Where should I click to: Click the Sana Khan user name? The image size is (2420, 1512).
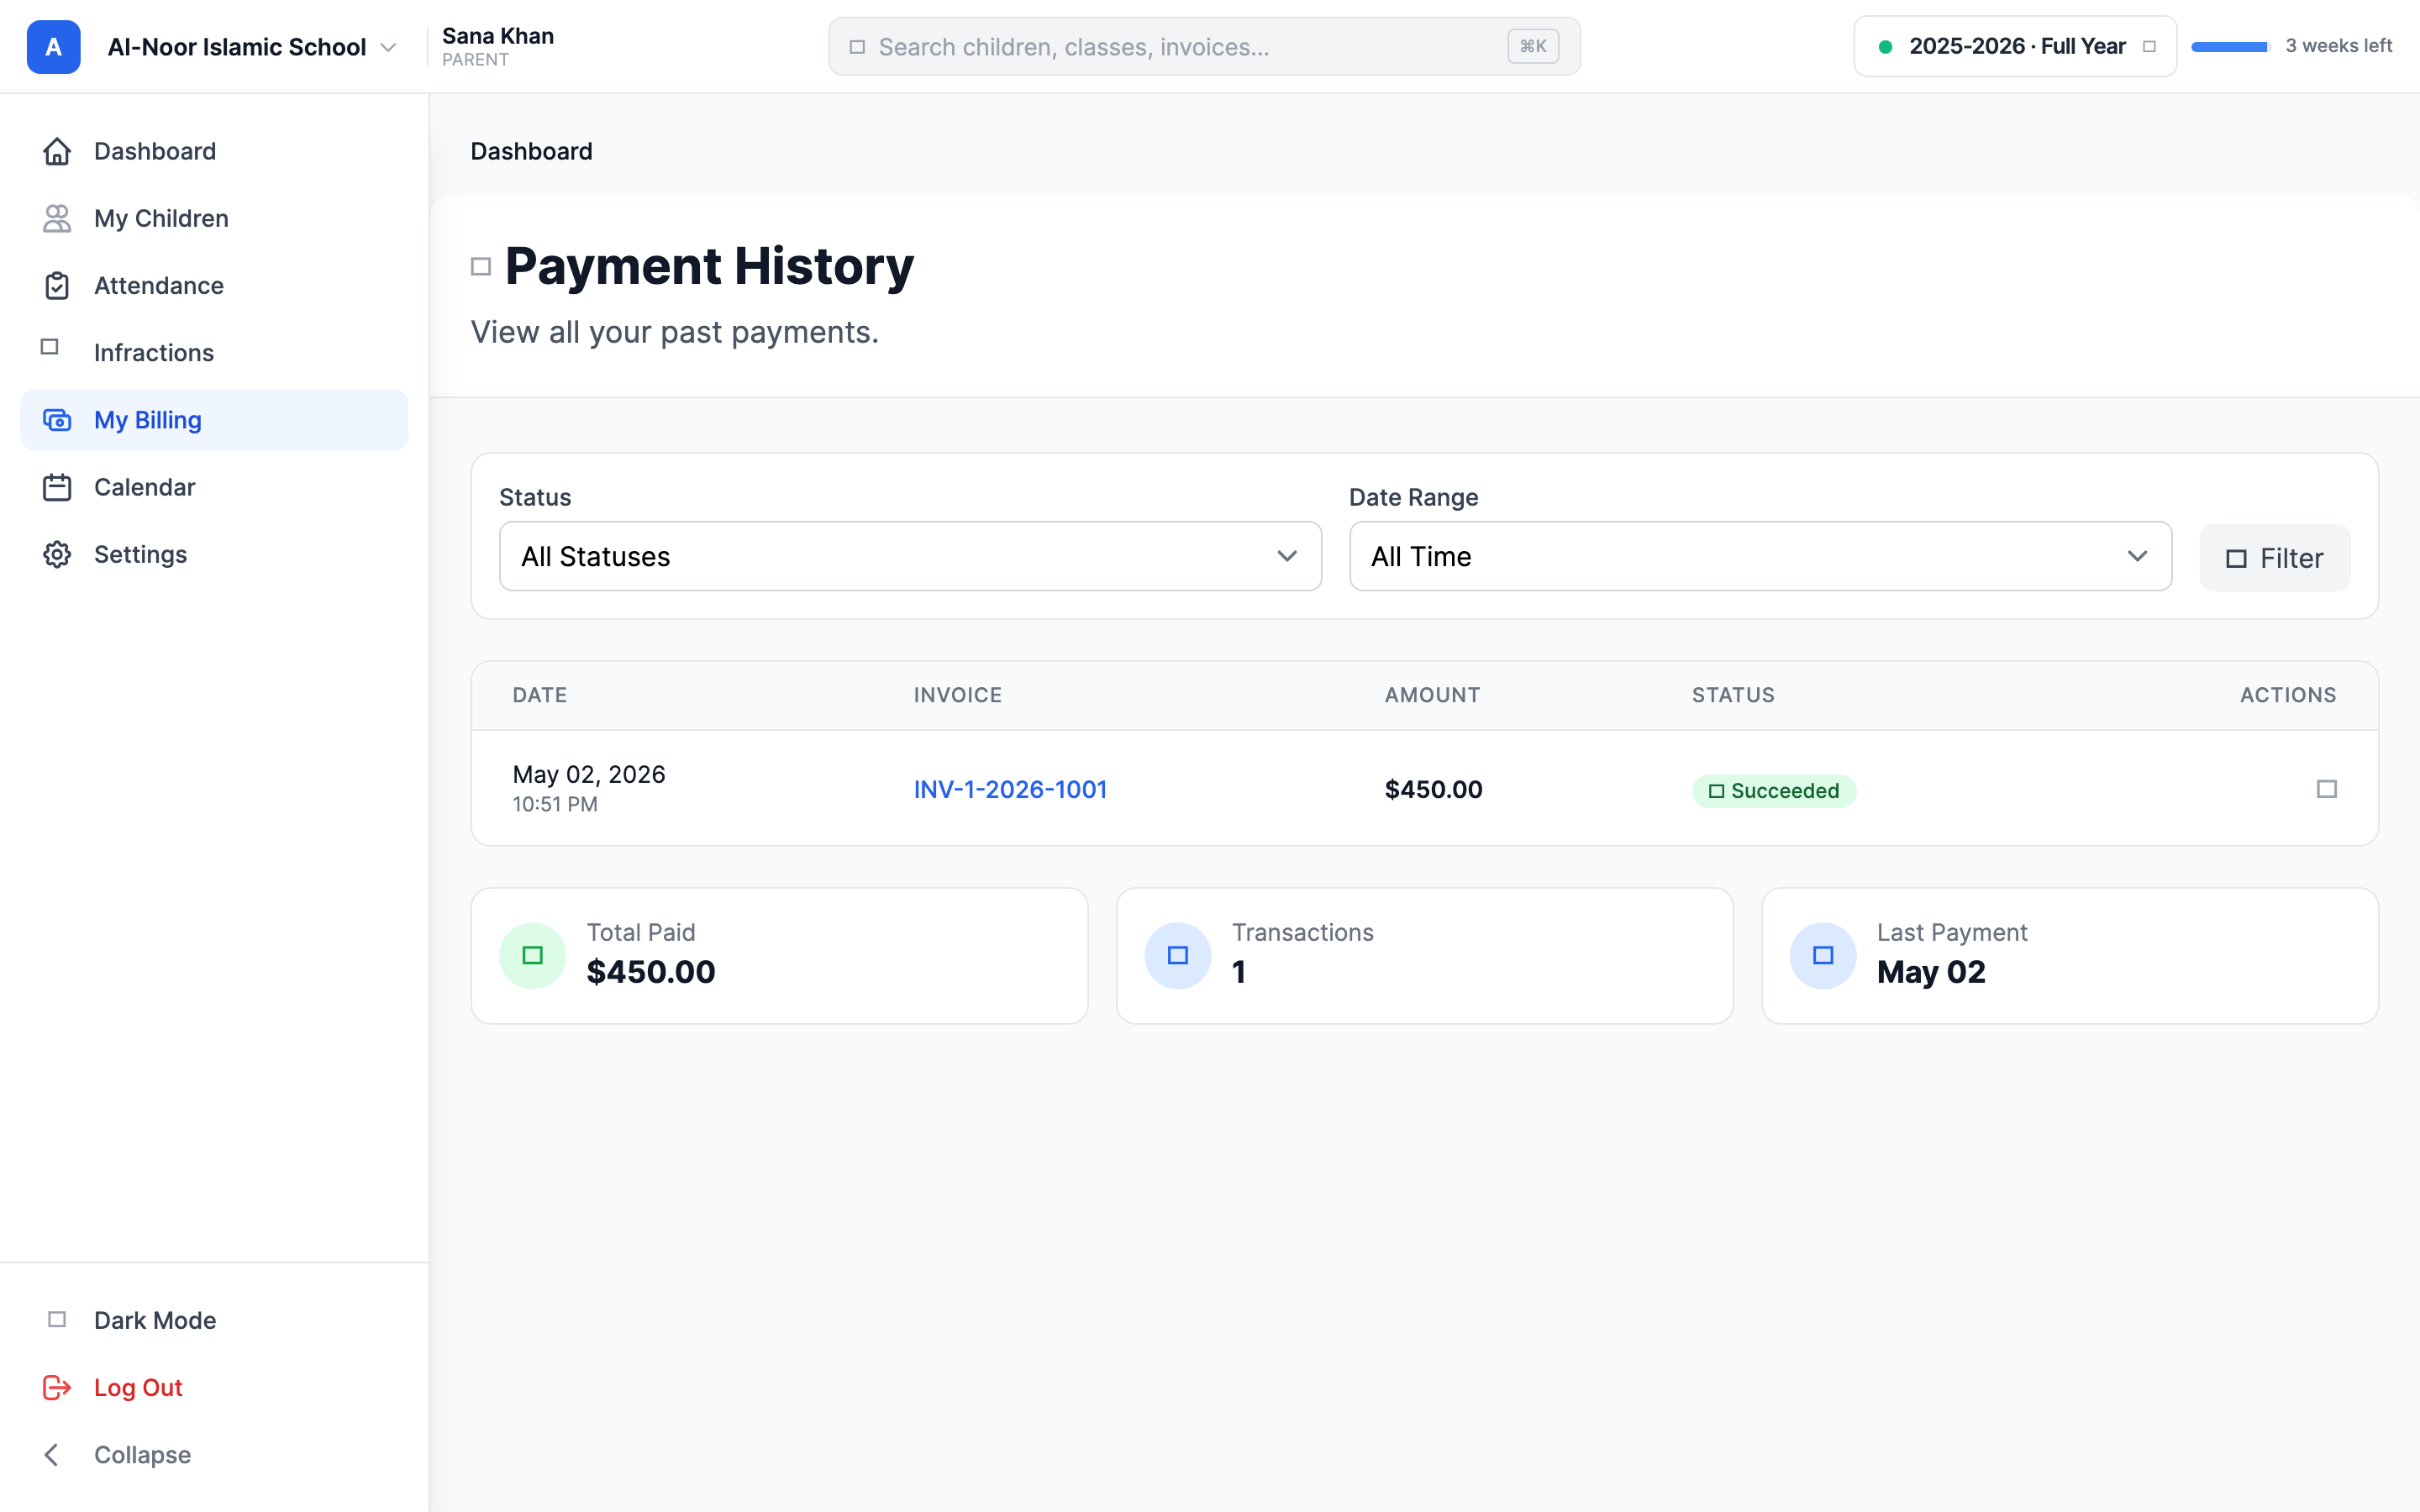click(498, 36)
